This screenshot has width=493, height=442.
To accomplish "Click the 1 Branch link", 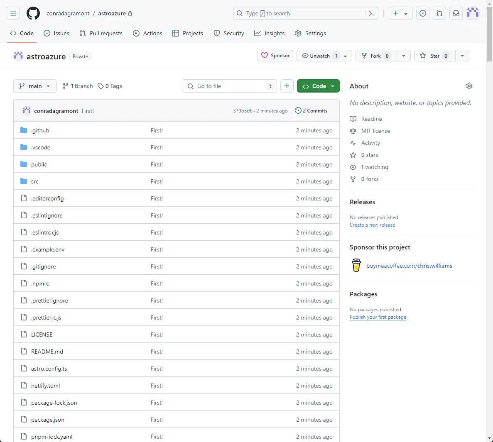I will 78,86.
